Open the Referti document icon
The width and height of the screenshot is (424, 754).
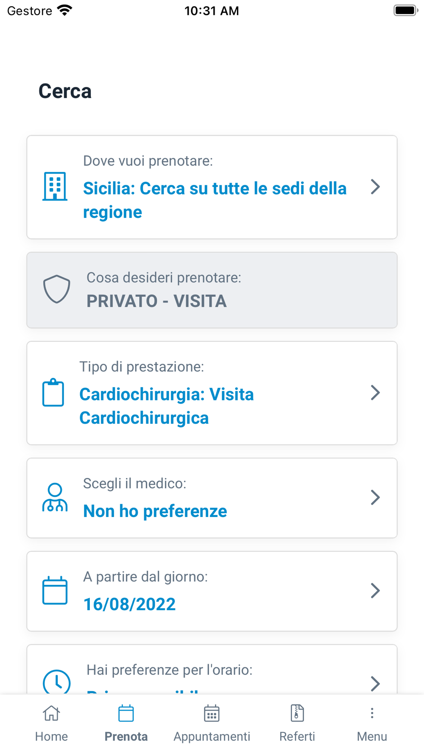[297, 713]
